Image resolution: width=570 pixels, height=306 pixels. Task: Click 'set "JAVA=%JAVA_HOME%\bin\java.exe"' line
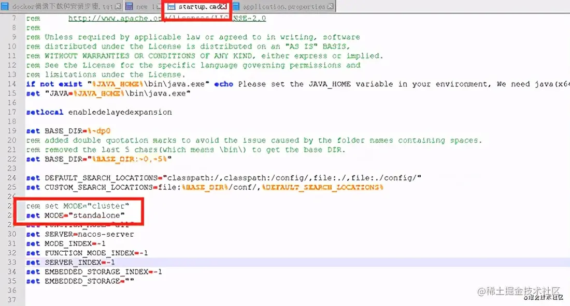[108, 94]
